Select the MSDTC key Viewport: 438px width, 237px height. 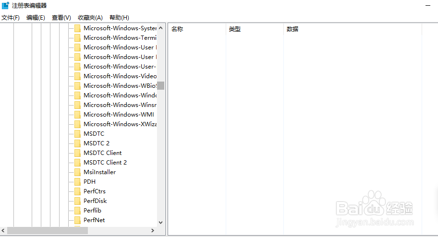(94, 134)
